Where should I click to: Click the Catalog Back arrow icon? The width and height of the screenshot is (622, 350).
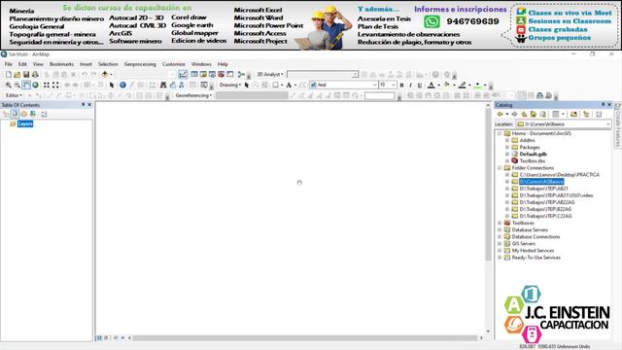[x=501, y=115]
